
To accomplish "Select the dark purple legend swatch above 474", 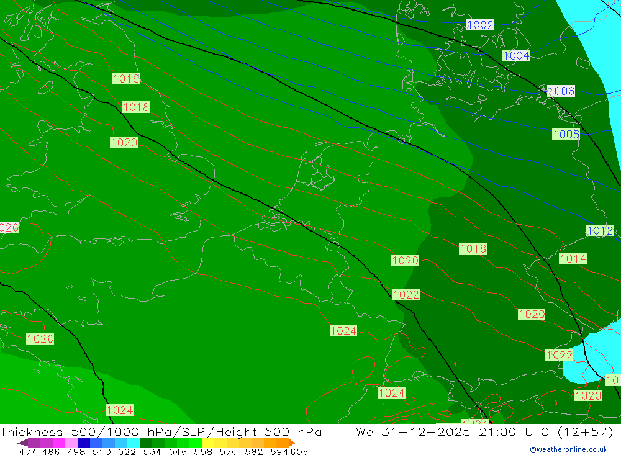I will pyautogui.click(x=34, y=443).
